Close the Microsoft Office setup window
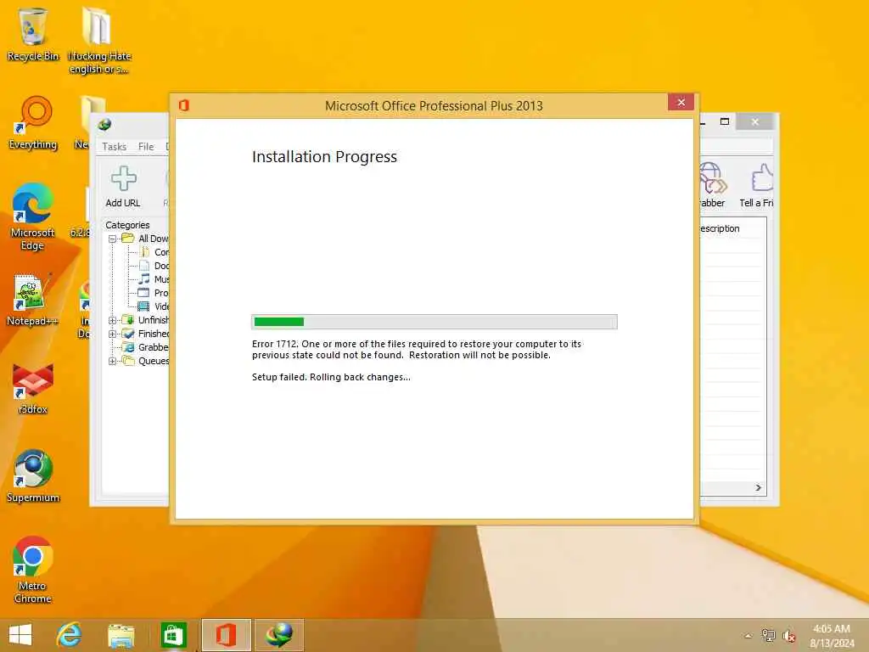 click(681, 102)
